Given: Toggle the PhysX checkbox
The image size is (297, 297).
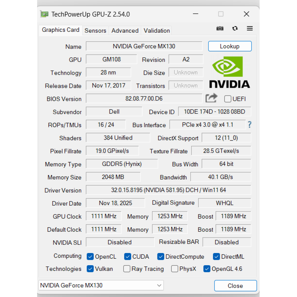Looking at the screenshot, I should pyautogui.click(x=174, y=269).
